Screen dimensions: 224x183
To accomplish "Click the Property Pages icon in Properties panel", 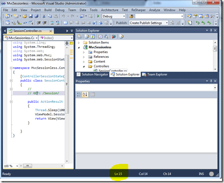I will pyautogui.click(x=93, y=94).
